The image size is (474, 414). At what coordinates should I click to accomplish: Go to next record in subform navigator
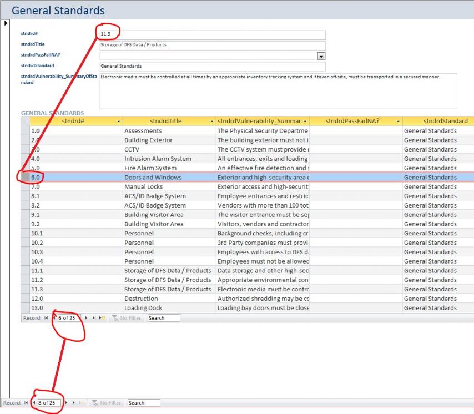[x=86, y=318]
